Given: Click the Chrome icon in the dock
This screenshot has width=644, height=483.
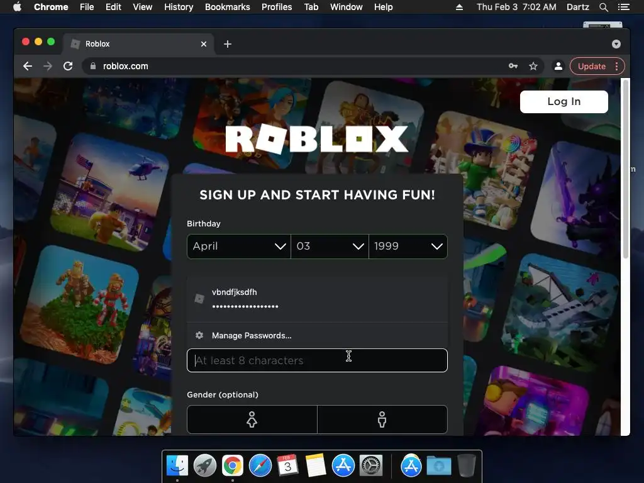Looking at the screenshot, I should pos(233,466).
